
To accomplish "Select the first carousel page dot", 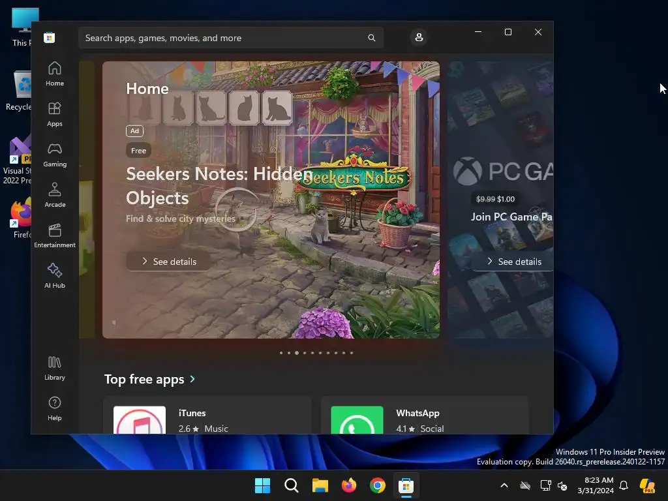I will 281,353.
